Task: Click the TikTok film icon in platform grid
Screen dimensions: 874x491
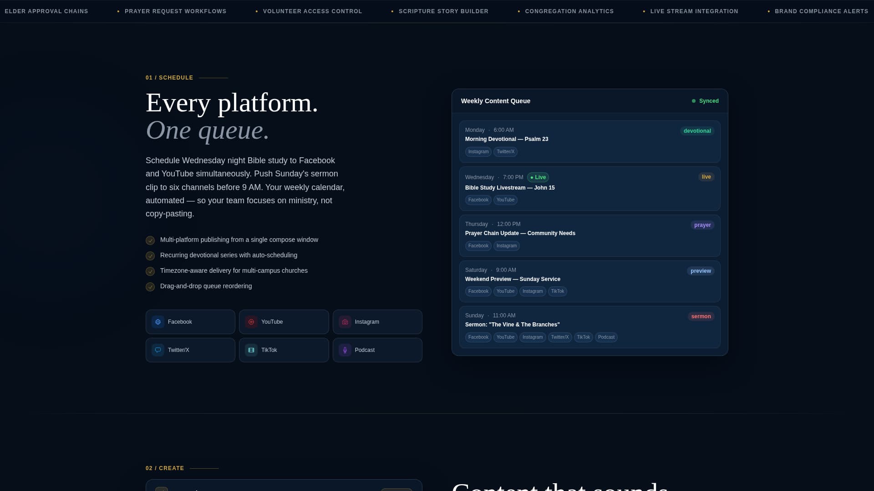Action: pyautogui.click(x=251, y=350)
